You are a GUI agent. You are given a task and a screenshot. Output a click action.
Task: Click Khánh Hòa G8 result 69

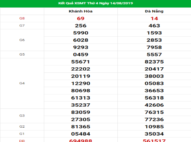tap(81, 19)
